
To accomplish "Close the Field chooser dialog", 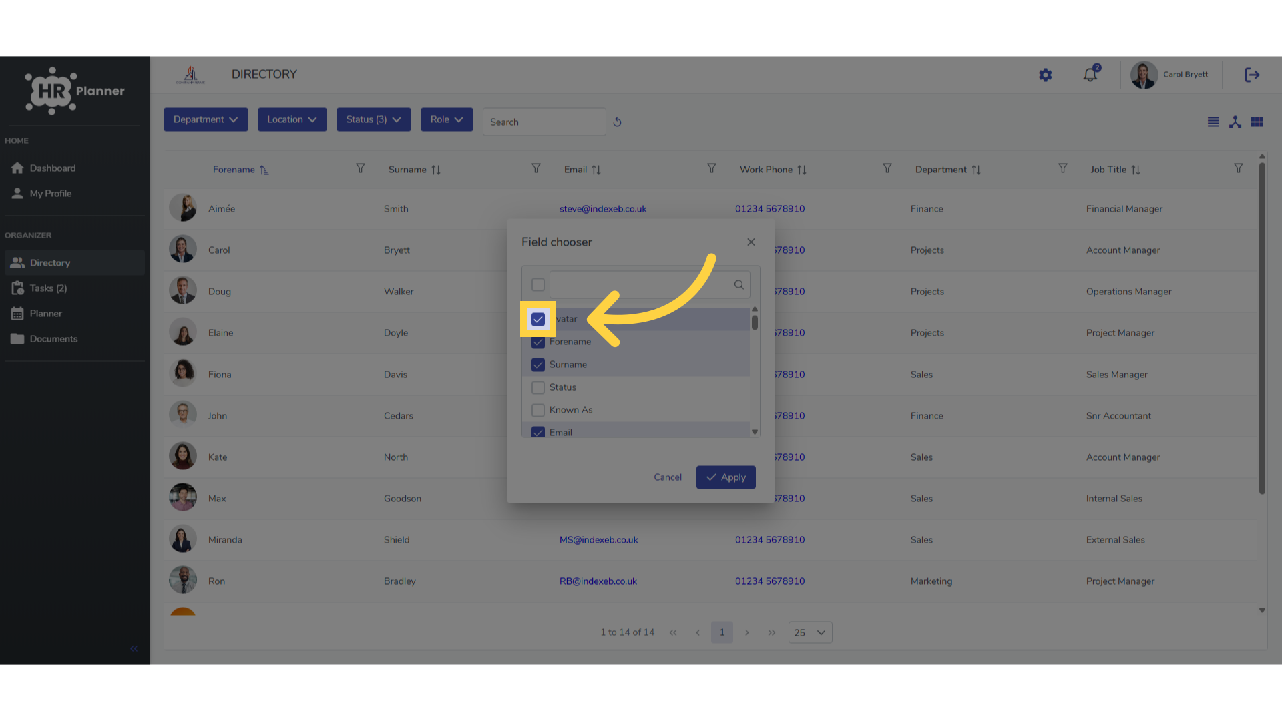I will pyautogui.click(x=751, y=242).
